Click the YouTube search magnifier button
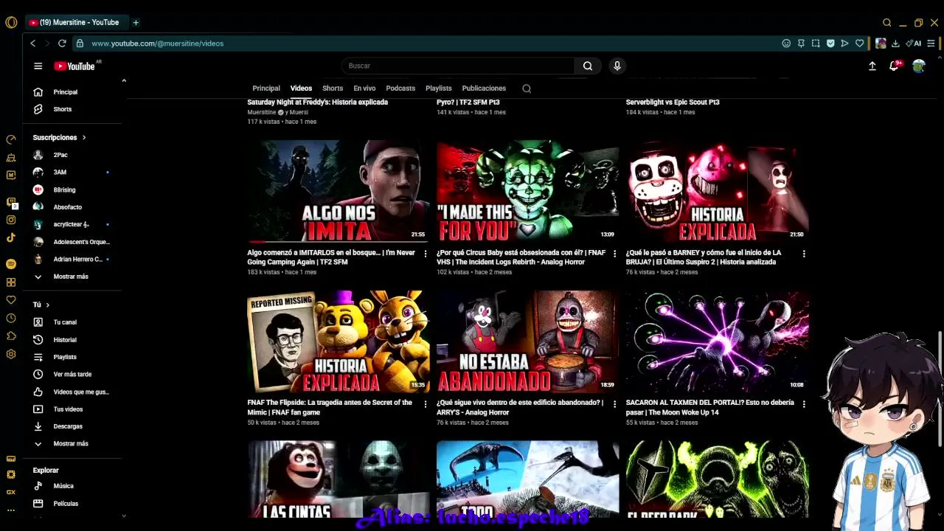944x531 pixels. tap(588, 66)
